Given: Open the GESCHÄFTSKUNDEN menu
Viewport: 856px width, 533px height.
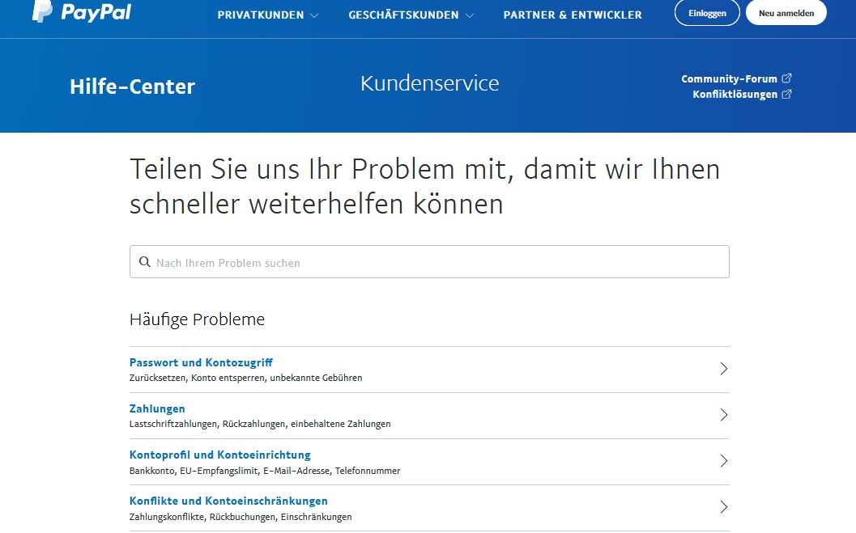Looking at the screenshot, I should pyautogui.click(x=403, y=15).
